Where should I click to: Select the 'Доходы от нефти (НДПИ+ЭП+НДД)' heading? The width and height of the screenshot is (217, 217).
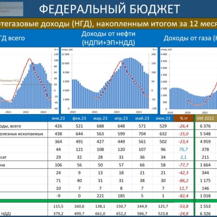click(x=108, y=39)
